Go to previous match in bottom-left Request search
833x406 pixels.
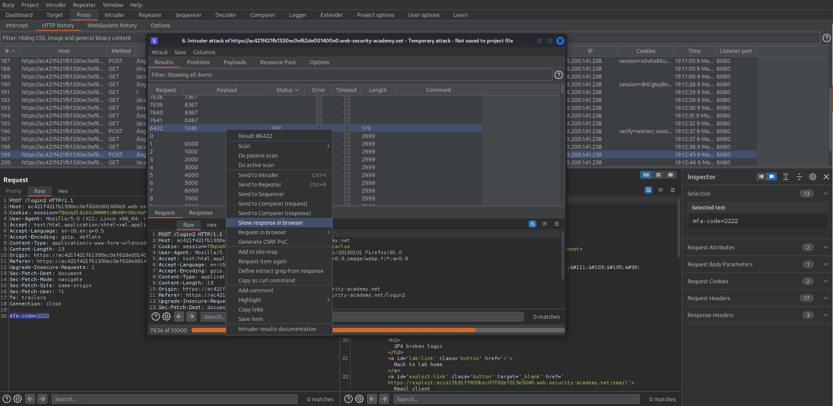coord(30,399)
